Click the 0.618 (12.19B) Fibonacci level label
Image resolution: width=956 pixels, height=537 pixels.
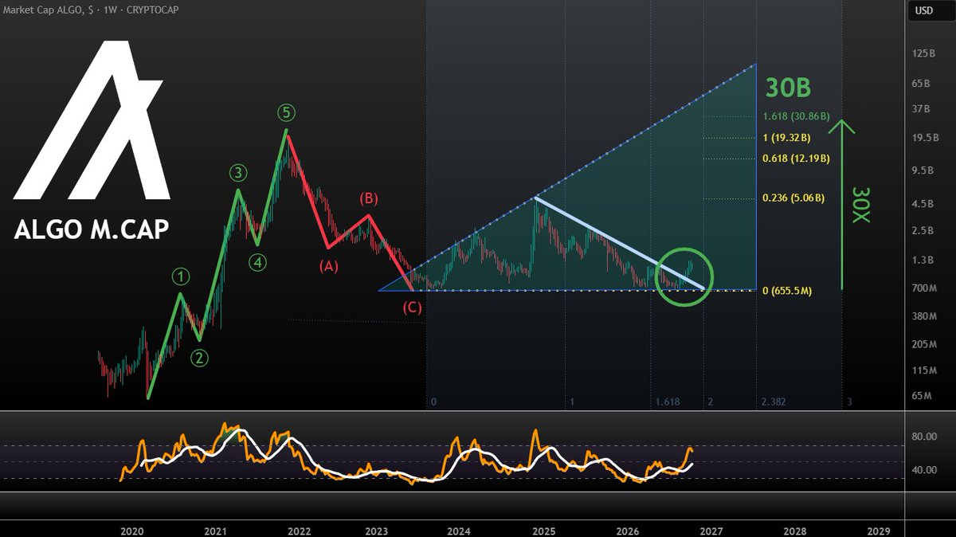coord(796,158)
